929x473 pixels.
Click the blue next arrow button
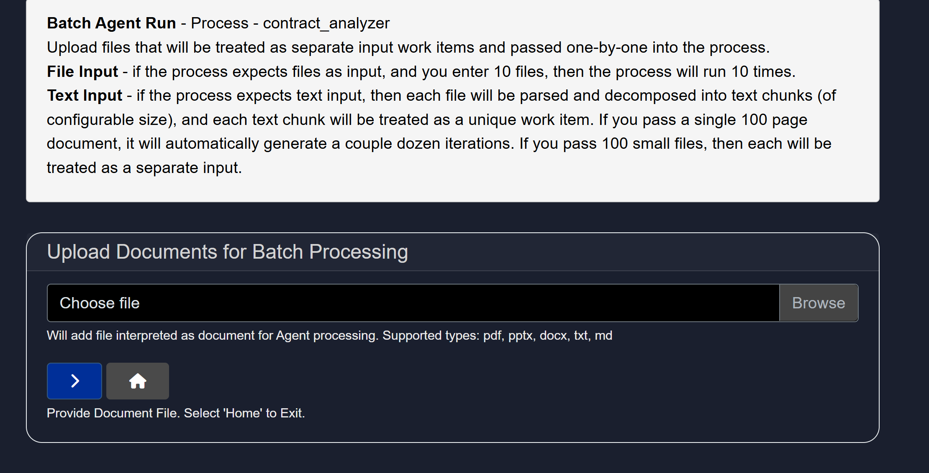(x=74, y=381)
